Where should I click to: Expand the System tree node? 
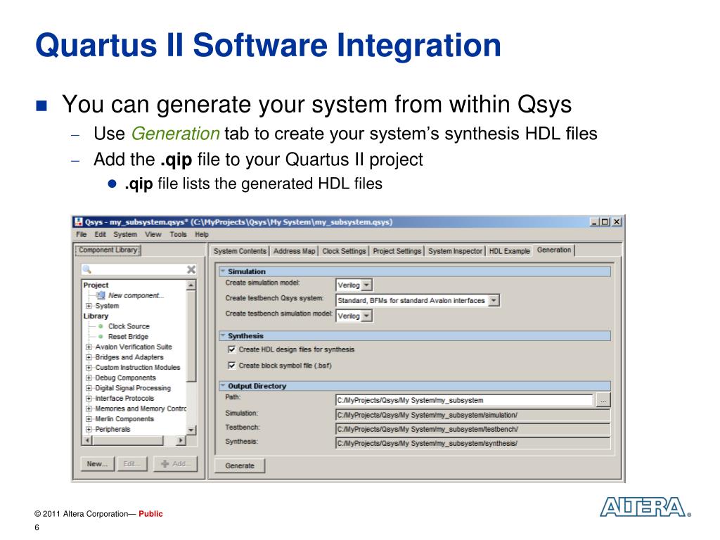click(89, 306)
